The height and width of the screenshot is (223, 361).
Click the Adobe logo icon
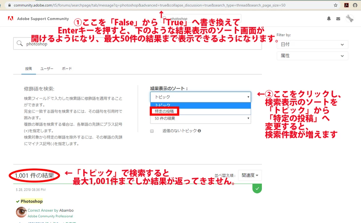click(10, 19)
